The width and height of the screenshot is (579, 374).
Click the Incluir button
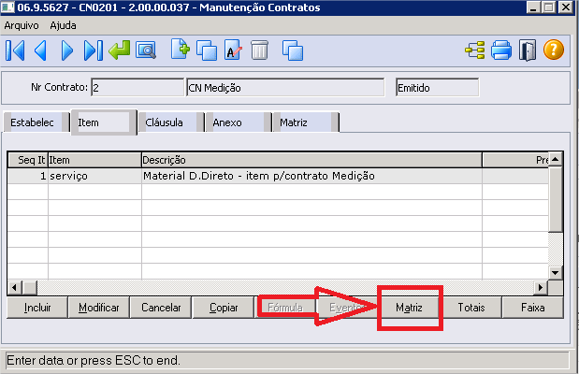point(37,308)
